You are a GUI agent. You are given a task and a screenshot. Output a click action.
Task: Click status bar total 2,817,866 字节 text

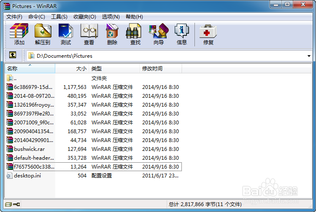(205, 204)
